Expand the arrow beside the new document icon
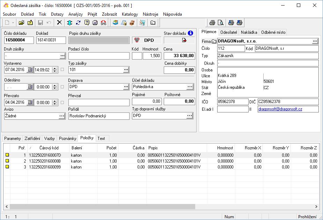323x220 pixels. pyautogui.click(x=13, y=23)
